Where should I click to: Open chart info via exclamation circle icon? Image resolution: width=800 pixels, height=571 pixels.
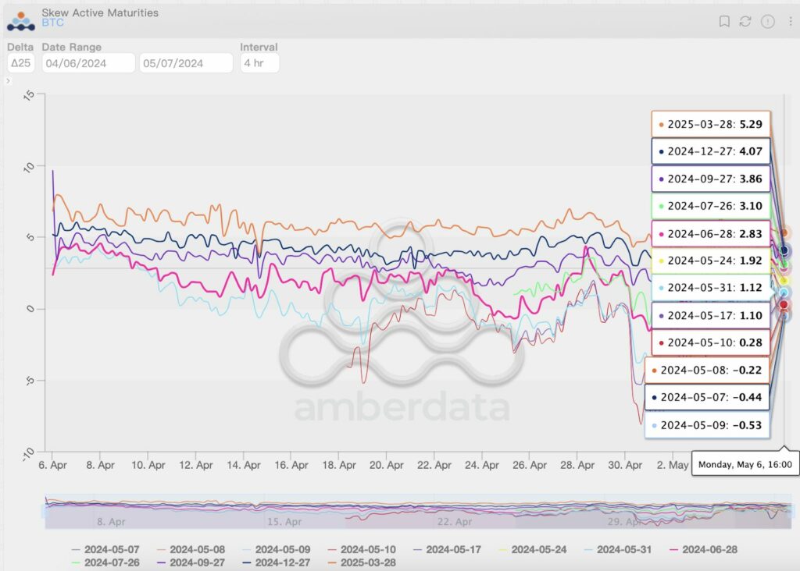(x=767, y=22)
